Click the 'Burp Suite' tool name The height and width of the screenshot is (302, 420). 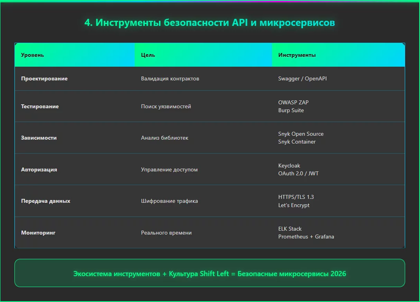290,110
